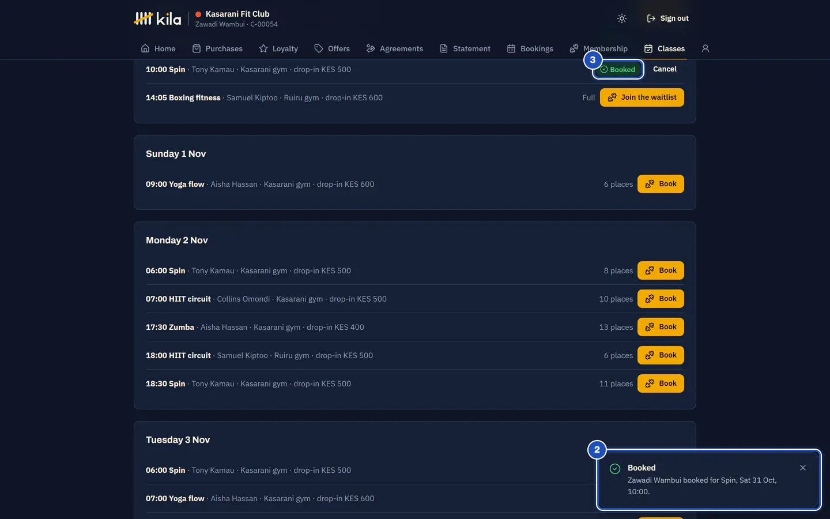Click '10 places' on HIIT circuit row

click(x=616, y=299)
